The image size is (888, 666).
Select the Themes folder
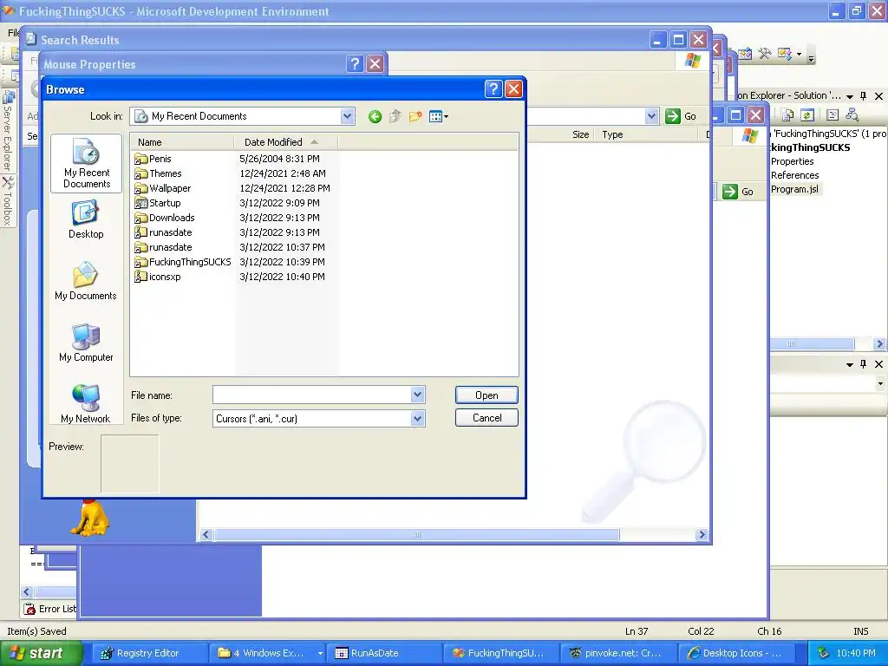[159, 173]
